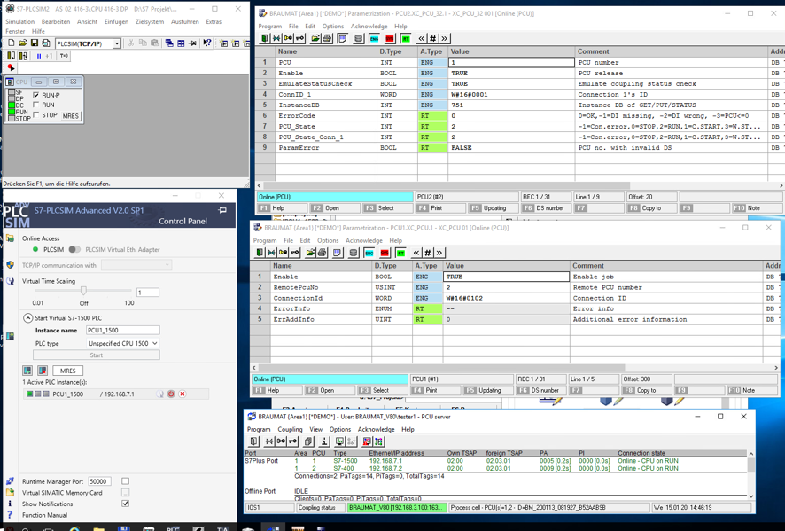This screenshot has width=785, height=531.
Task: Open a PLC file in S7-PLCSIM2 toolbar
Action: 23,43
